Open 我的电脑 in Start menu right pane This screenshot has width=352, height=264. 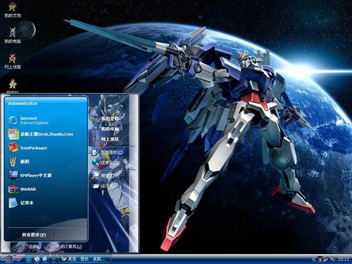[106, 129]
